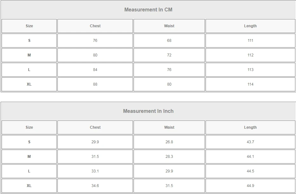This screenshot has height=194, width=296.
Task: Click the waist value 68 for size S
Action: pyautogui.click(x=169, y=41)
